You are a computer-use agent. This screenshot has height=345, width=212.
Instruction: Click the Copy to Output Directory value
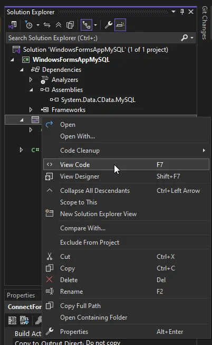(x=103, y=342)
